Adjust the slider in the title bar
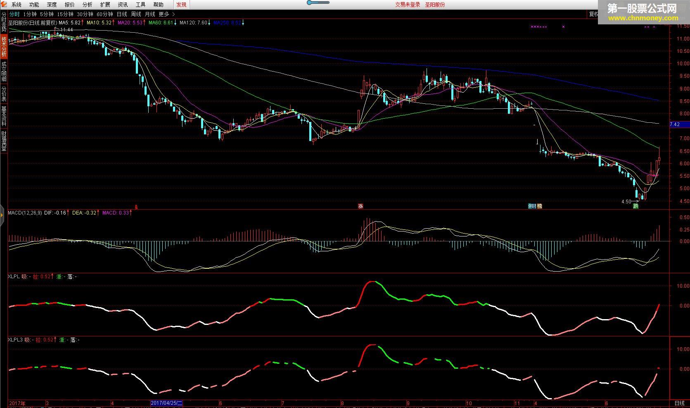Screen dimensions: 690x408 pyautogui.click(x=318, y=2)
